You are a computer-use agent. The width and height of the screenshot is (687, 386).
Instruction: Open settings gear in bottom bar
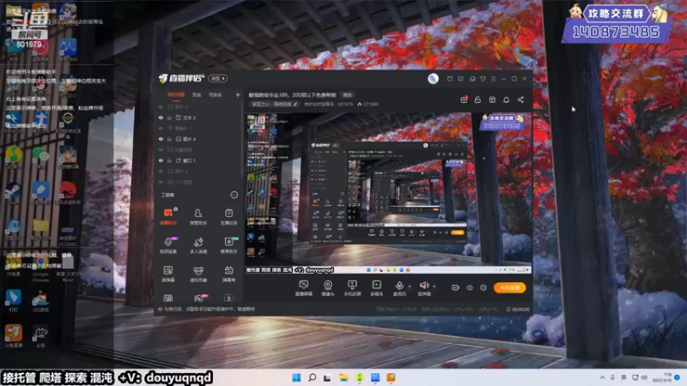tap(483, 287)
